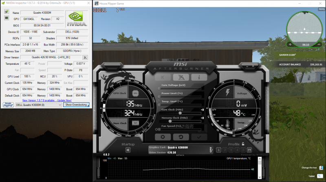This screenshot has width=326, height=182.
Task: Click the MCU value 20 %
Action: click(x=55, y=76)
